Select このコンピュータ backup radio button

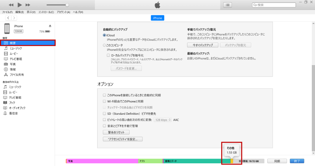click(x=104, y=45)
